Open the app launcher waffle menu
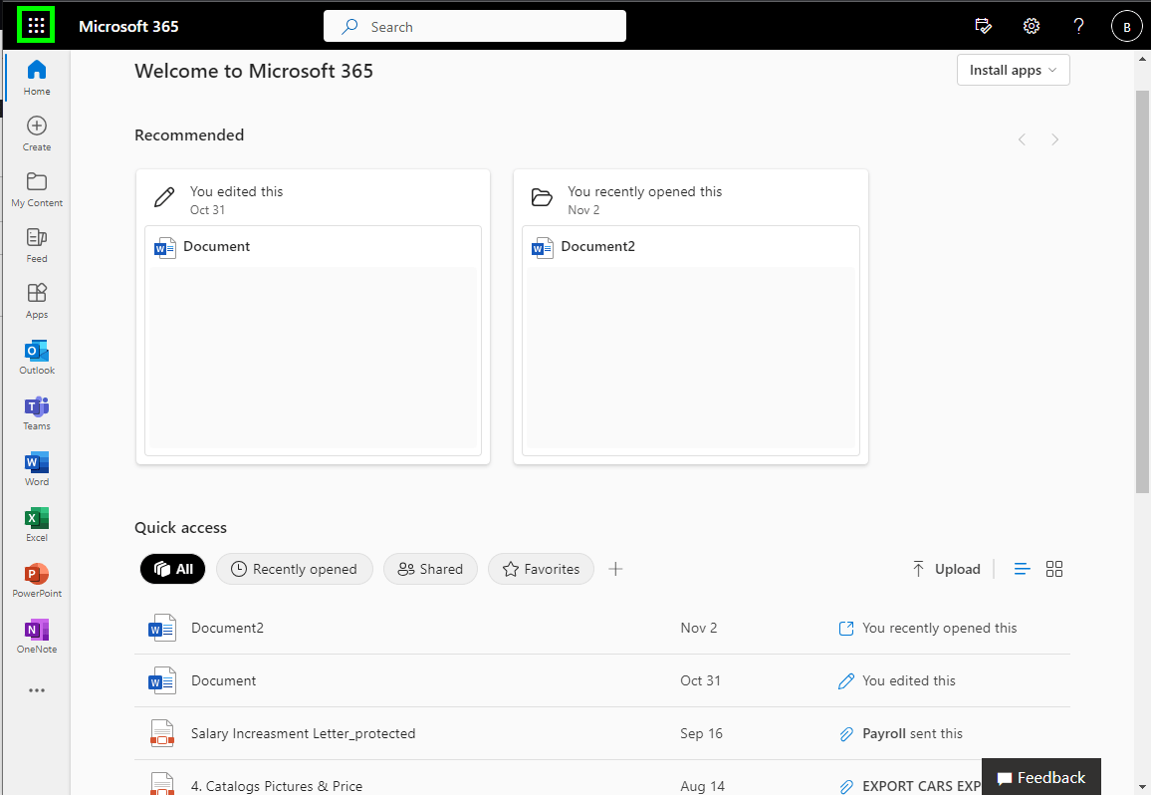 (35, 25)
